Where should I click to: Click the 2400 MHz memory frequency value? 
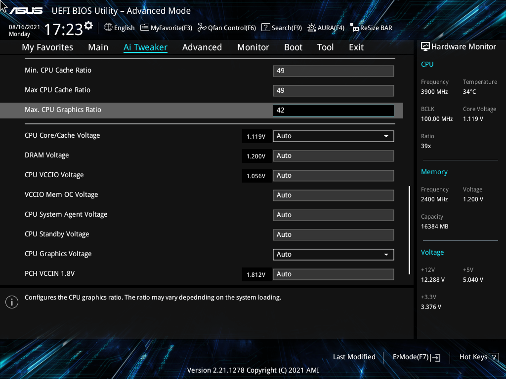click(x=434, y=199)
